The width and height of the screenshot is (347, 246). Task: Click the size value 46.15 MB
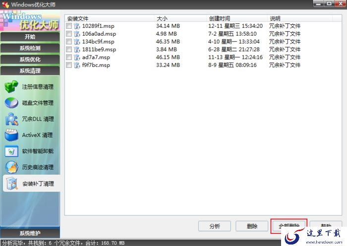point(168,58)
